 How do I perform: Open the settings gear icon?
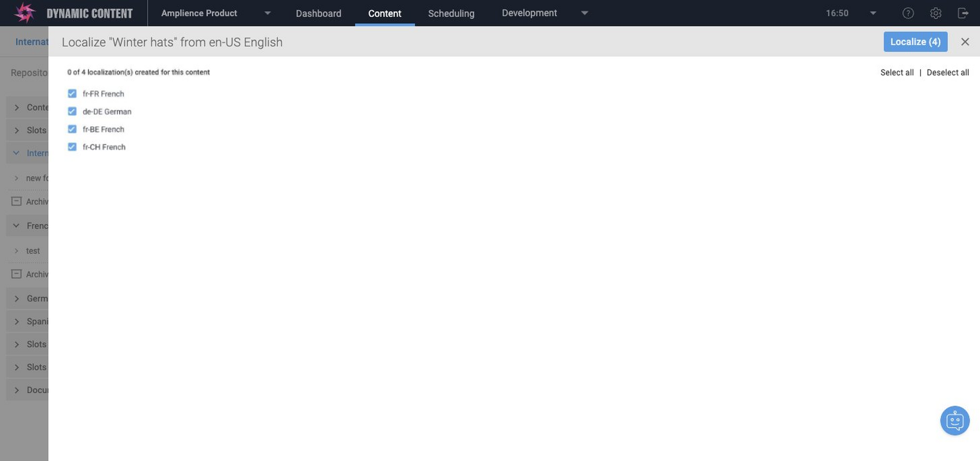[936, 13]
